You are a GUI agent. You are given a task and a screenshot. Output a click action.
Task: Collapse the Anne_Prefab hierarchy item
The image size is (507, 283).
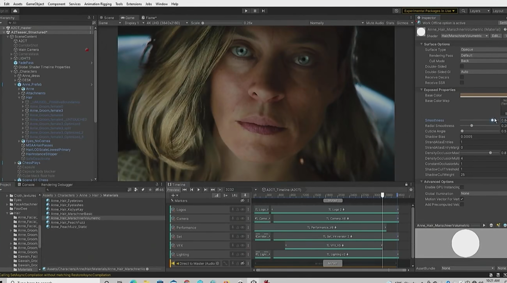click(x=15, y=85)
